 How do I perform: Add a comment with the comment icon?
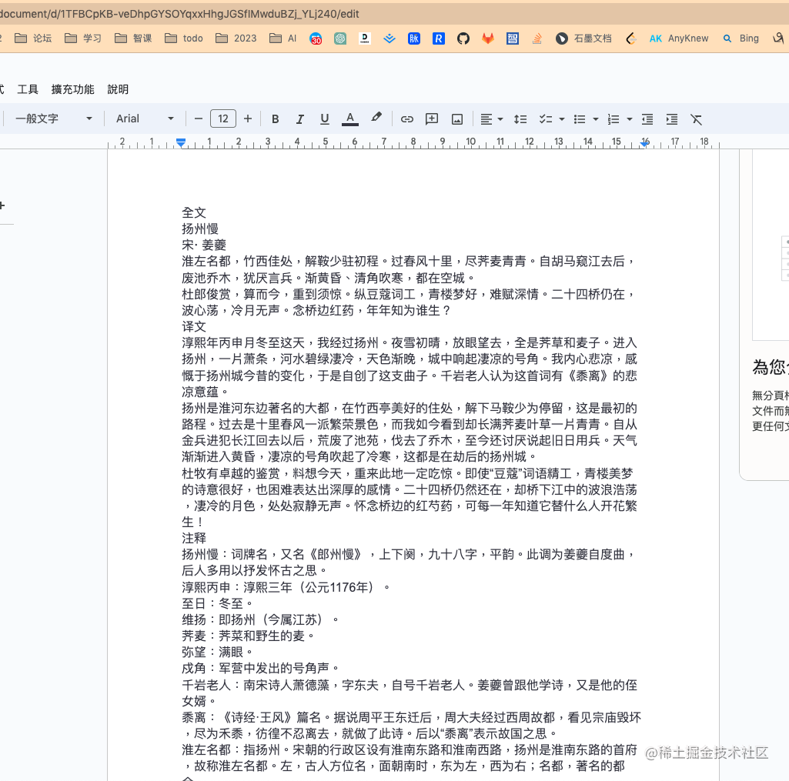(432, 119)
